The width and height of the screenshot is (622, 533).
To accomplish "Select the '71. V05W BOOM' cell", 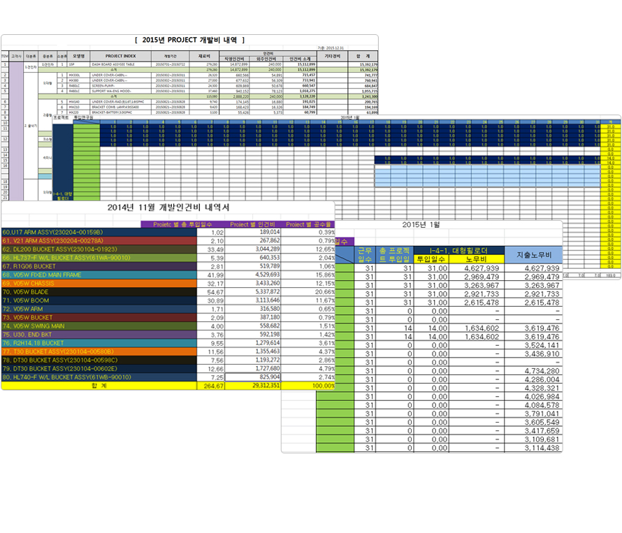I will pyautogui.click(x=99, y=300).
